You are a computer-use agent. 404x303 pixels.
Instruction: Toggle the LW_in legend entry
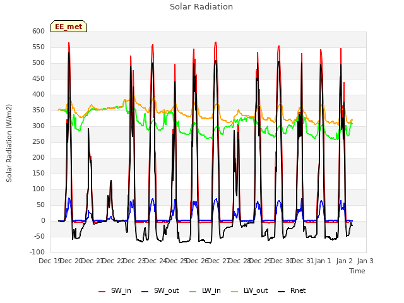pos(205,290)
